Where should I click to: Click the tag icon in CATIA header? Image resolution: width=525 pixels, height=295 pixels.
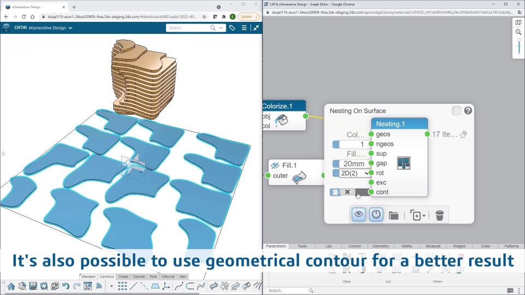click(232, 28)
